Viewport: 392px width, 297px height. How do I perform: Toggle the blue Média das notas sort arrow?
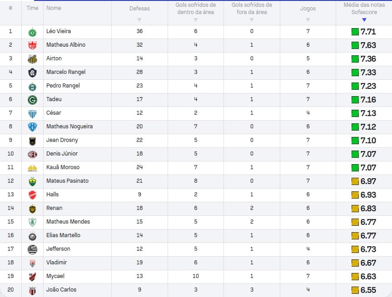(x=364, y=19)
